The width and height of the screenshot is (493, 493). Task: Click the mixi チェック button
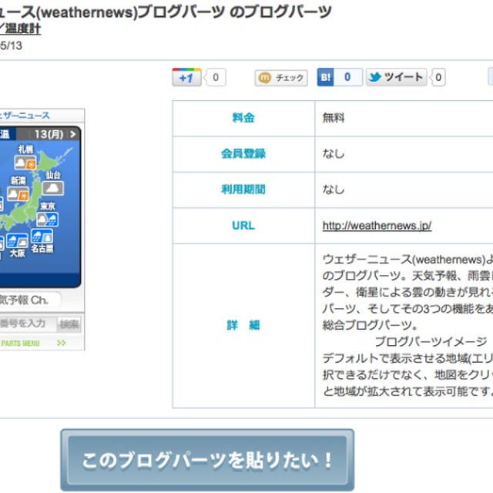281,78
